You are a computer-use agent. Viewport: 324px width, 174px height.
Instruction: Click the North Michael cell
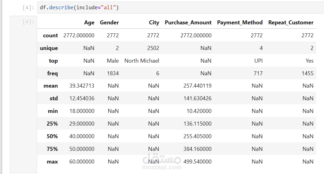142,61
